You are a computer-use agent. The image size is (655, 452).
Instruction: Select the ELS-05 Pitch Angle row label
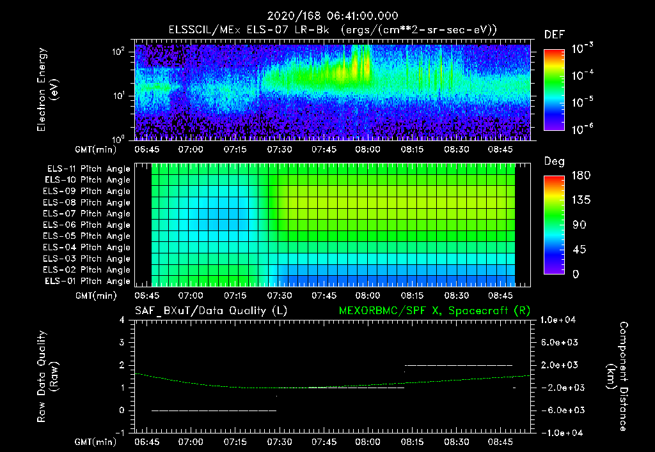[x=86, y=236]
